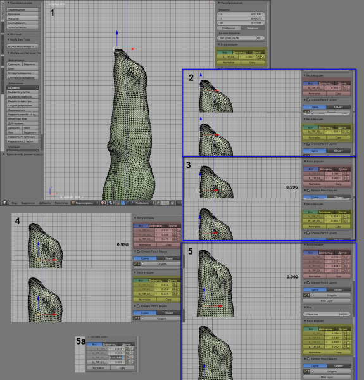Click the vertex X coordinate field
364x380 pixels.
[x=241, y=15]
